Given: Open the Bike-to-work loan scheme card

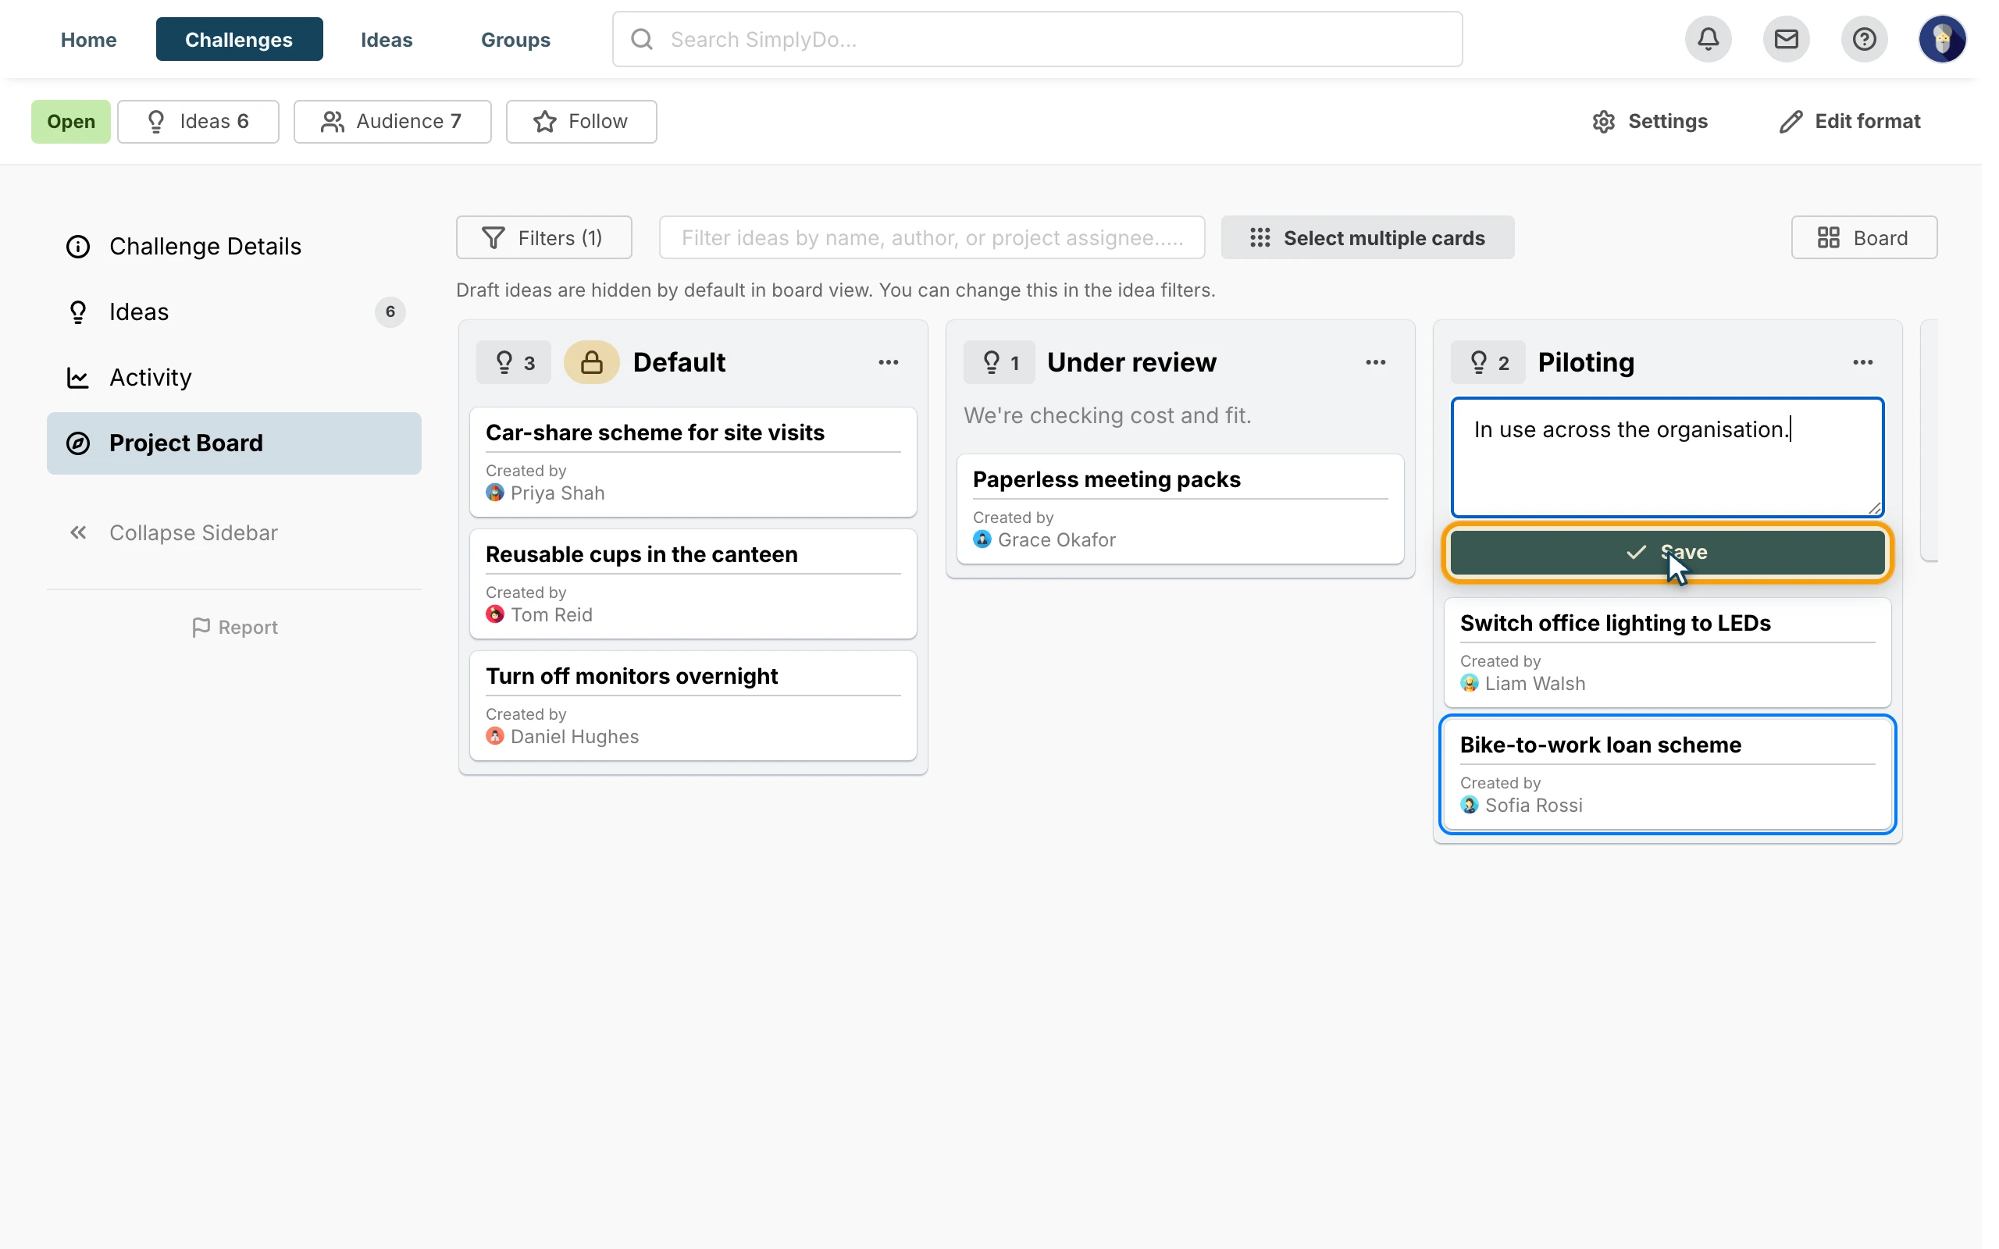Looking at the screenshot, I should (1667, 774).
